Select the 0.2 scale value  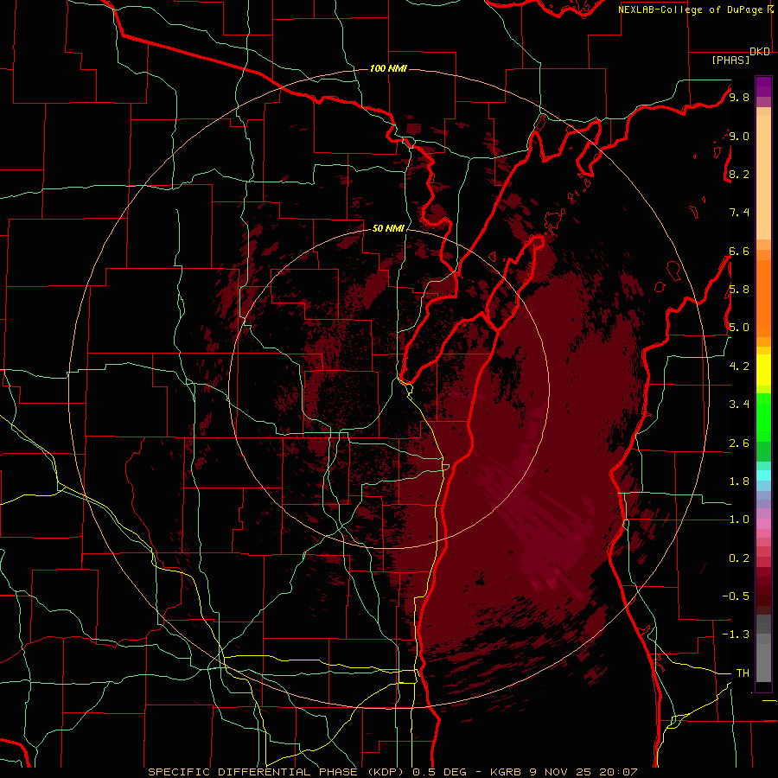[739, 558]
